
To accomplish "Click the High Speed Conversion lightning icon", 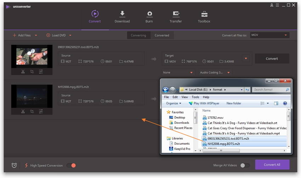I will click(x=26, y=165).
